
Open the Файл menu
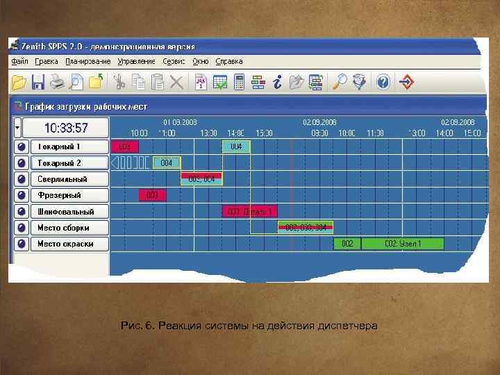pos(19,61)
